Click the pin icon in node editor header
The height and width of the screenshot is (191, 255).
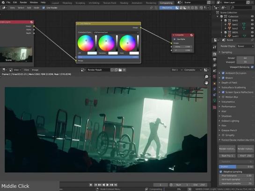(x=151, y=7)
